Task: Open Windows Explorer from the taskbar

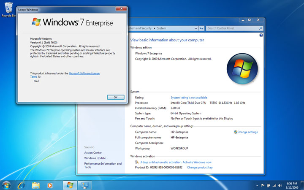Action: [36, 185]
